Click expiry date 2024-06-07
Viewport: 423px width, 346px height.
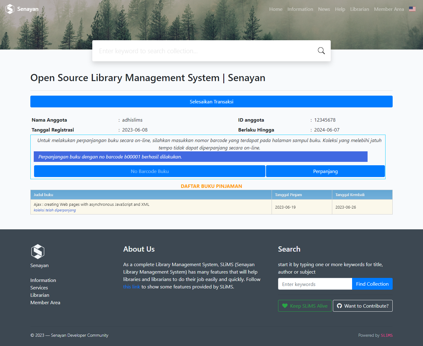tap(327, 130)
